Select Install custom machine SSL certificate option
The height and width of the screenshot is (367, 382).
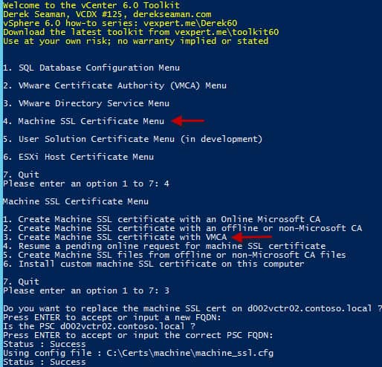(154, 264)
